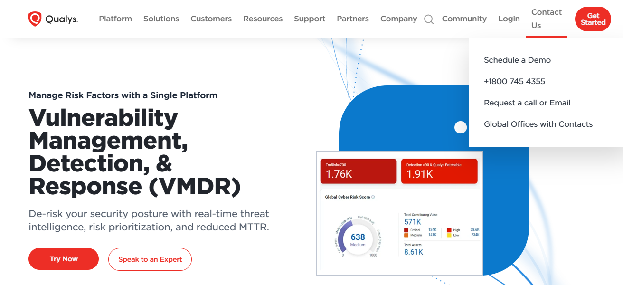Click the Medium severity orange swatch
The width and height of the screenshot is (623, 285).
click(x=406, y=235)
